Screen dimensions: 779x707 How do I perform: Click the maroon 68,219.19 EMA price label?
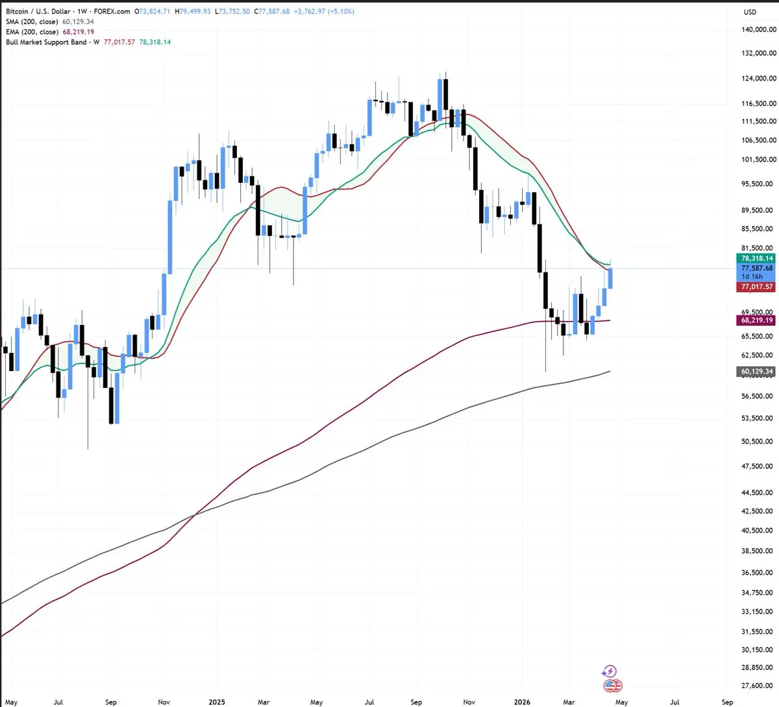[756, 320]
